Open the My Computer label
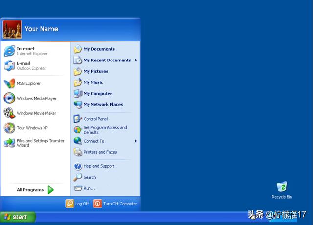Screen dimensions: 313x225 tap(98, 94)
